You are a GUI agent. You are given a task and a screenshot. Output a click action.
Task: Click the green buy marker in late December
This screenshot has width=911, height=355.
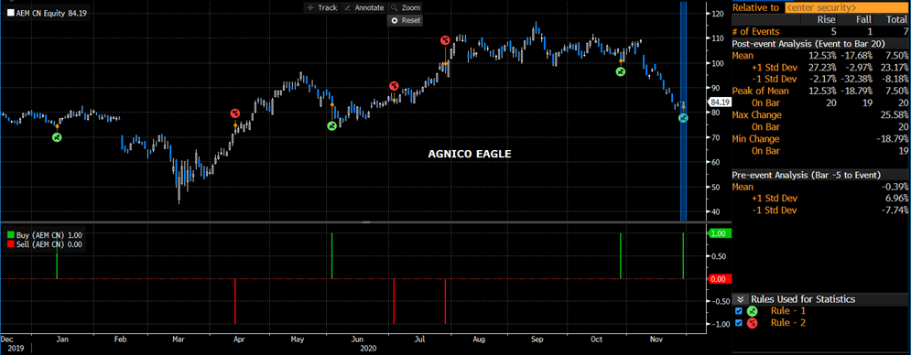[x=57, y=138]
